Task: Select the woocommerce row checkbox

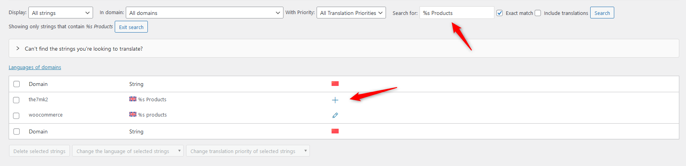Action: tap(16, 116)
